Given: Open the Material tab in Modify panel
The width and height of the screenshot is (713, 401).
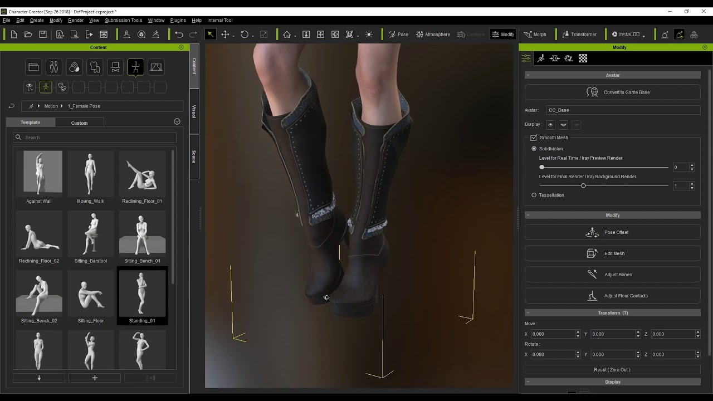Looking at the screenshot, I should coord(568,58).
